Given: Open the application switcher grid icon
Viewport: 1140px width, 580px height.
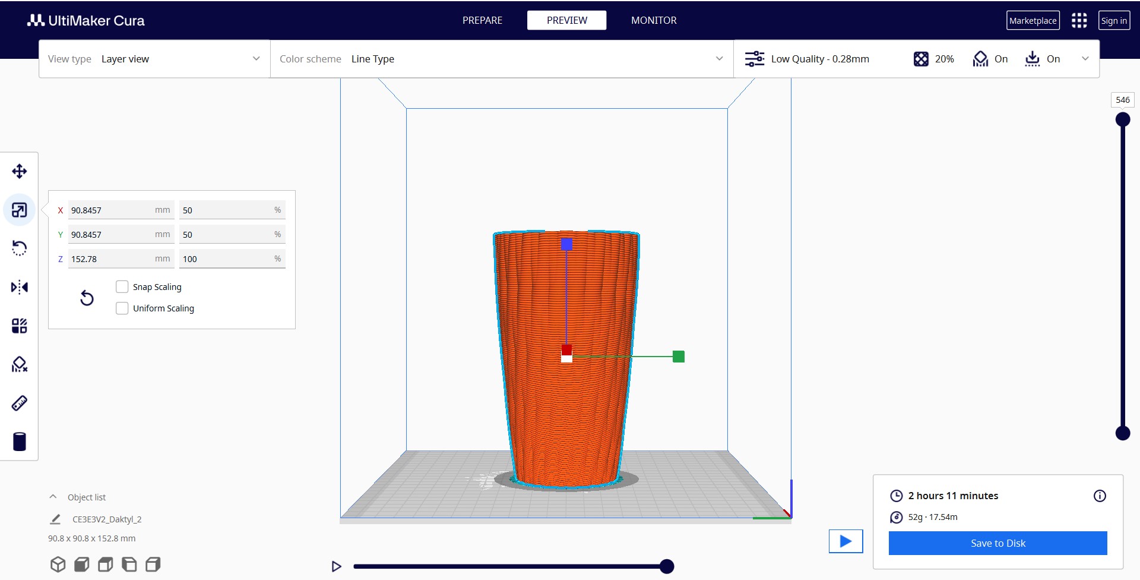Looking at the screenshot, I should (x=1079, y=21).
